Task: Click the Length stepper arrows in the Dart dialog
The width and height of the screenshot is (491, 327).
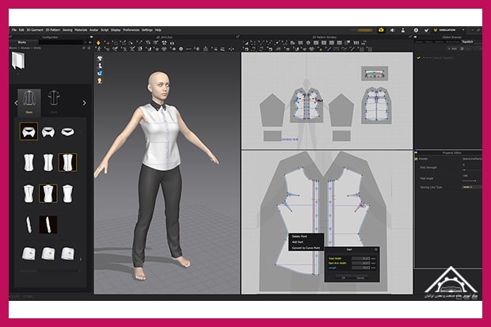Action: [x=370, y=268]
